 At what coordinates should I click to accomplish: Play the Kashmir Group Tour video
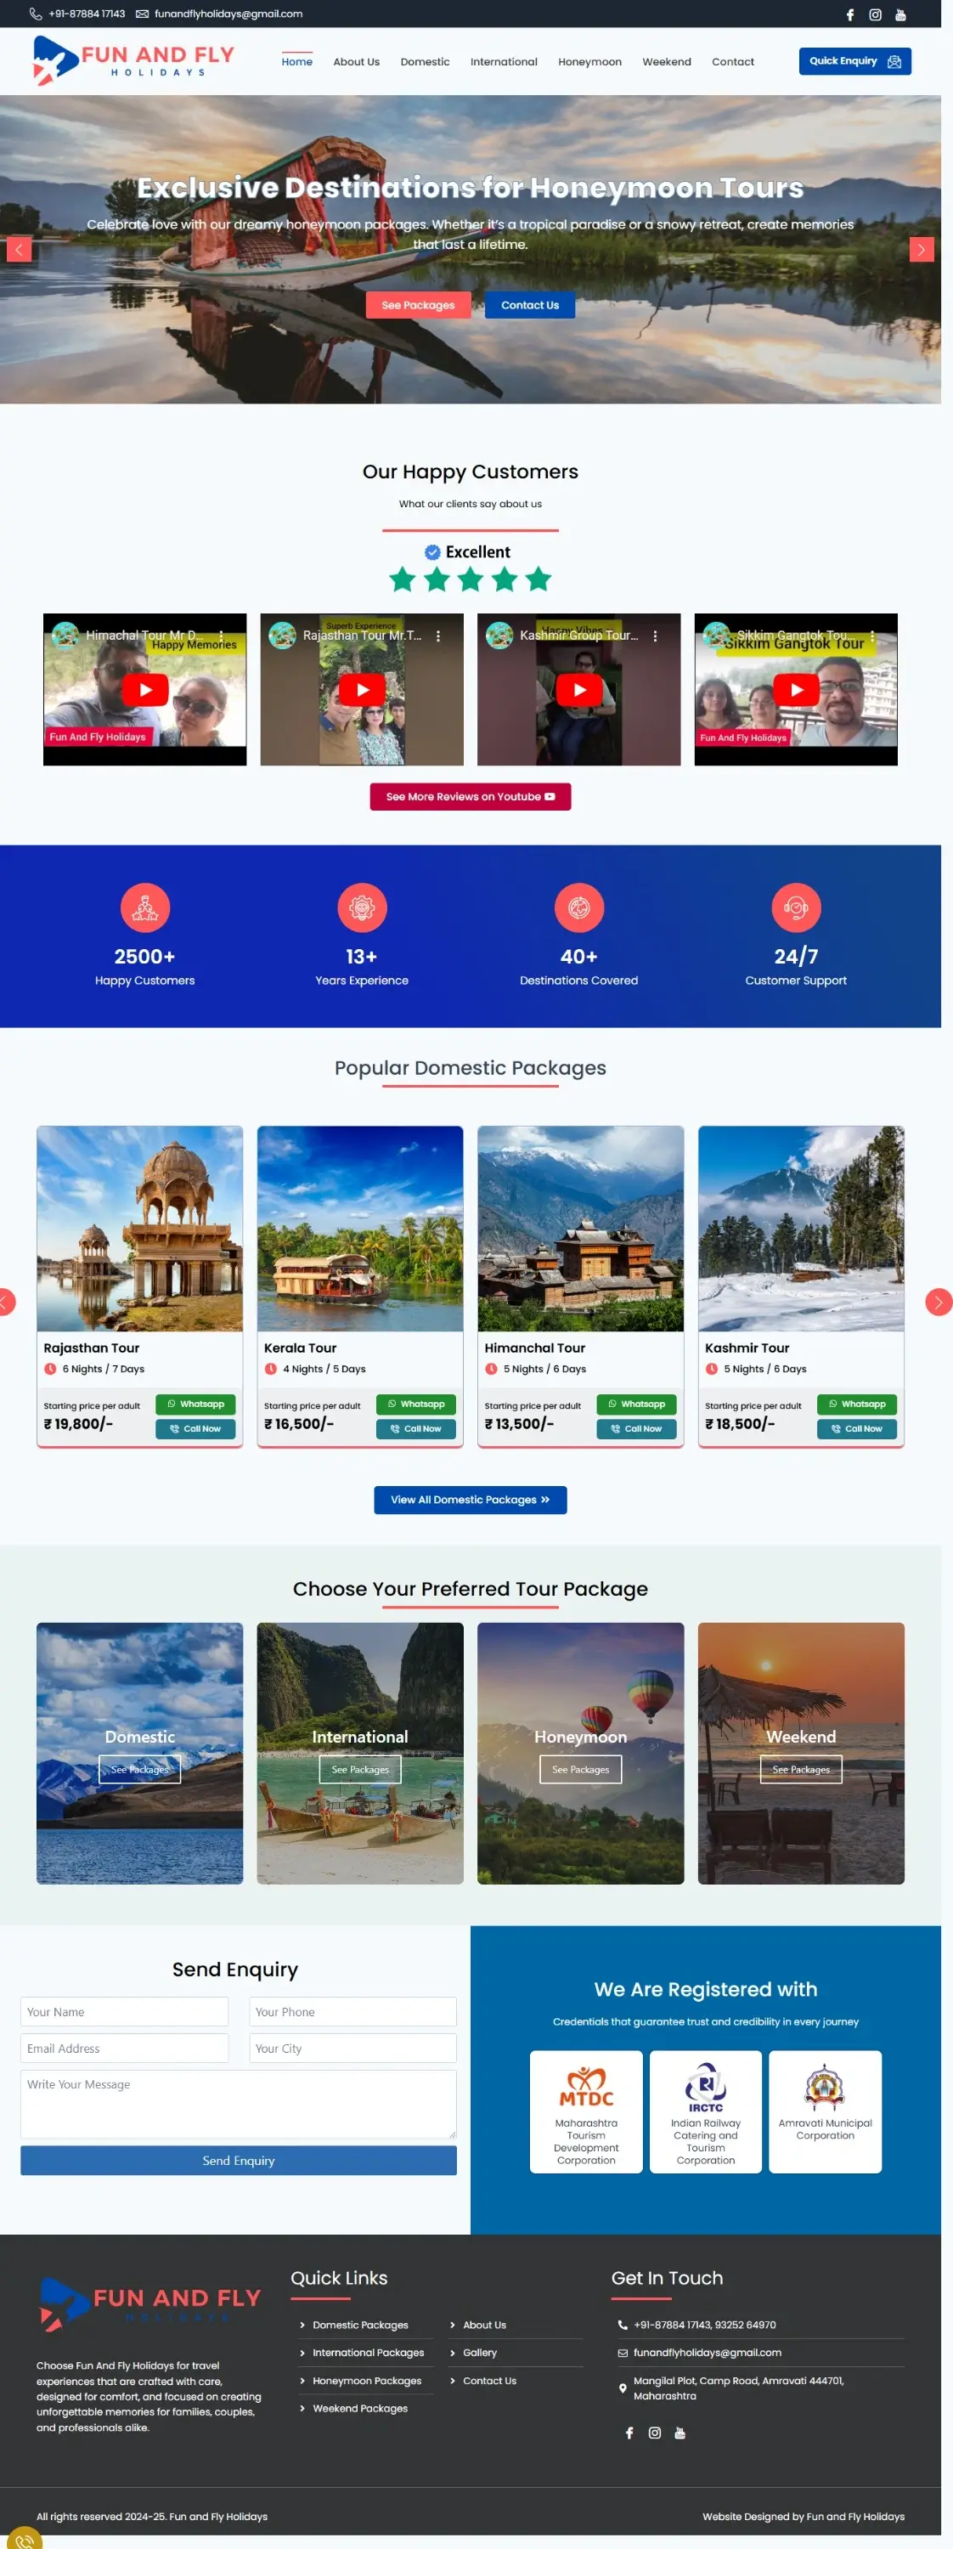pyautogui.click(x=580, y=690)
